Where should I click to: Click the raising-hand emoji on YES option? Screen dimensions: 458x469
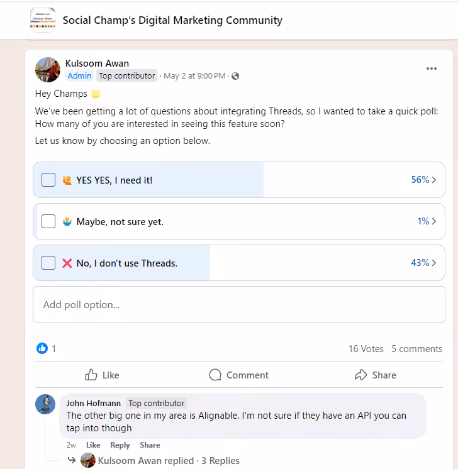pyautogui.click(x=67, y=180)
